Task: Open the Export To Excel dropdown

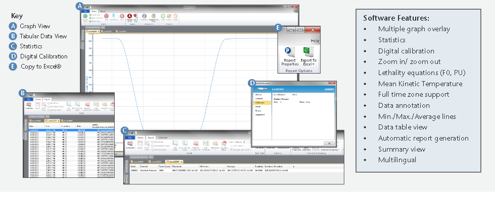Action: (x=309, y=62)
